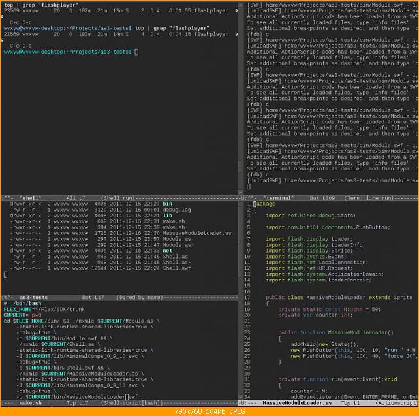The image size is (419, 416).
Task: Click the (Dired by name) mode indicator
Action: 140,298
